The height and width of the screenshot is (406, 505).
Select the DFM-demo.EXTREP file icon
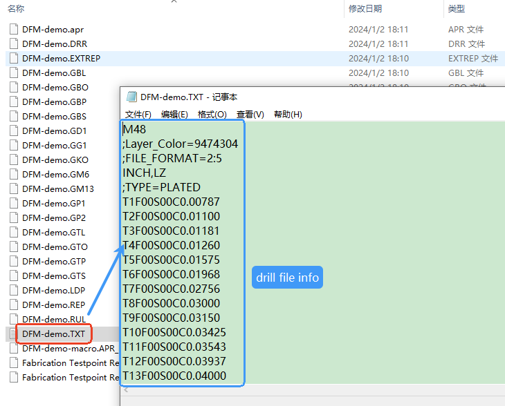point(13,59)
